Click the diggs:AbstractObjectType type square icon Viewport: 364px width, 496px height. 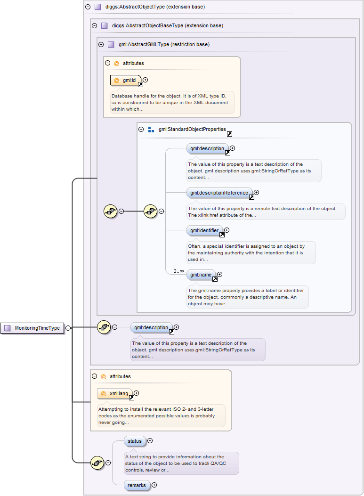[98, 7]
